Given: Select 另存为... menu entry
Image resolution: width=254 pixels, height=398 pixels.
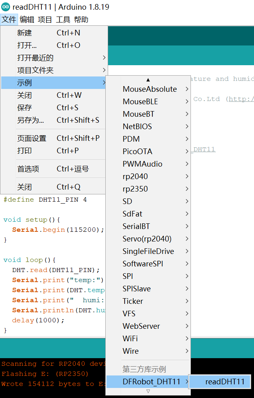Looking at the screenshot, I should 53,120.
